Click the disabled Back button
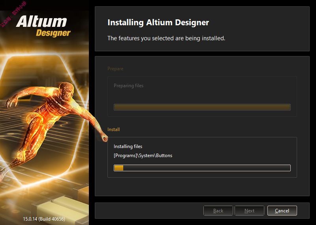Screen dimensions: 316x225 pyautogui.click(x=218, y=210)
